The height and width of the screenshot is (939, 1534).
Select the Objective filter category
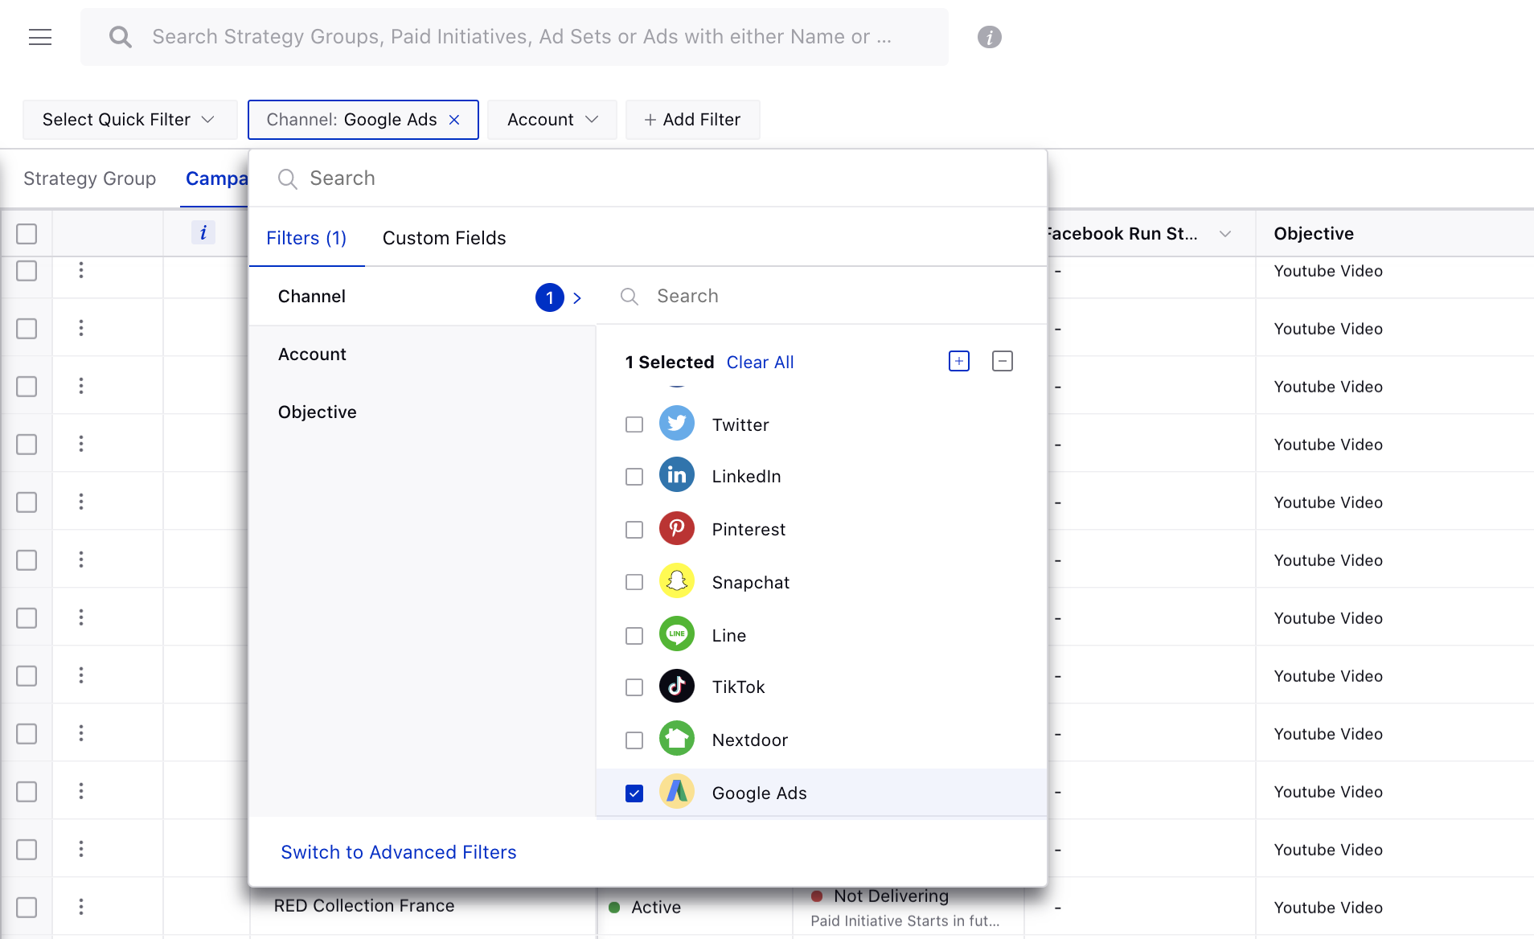coord(423,412)
